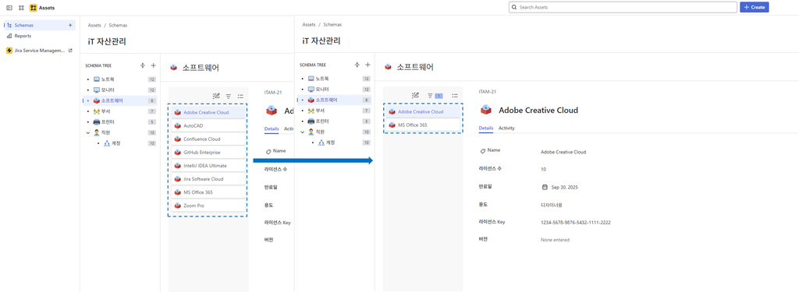Select the Details tab in the filtered view
Screen dimensions: 799x292
(x=486, y=128)
